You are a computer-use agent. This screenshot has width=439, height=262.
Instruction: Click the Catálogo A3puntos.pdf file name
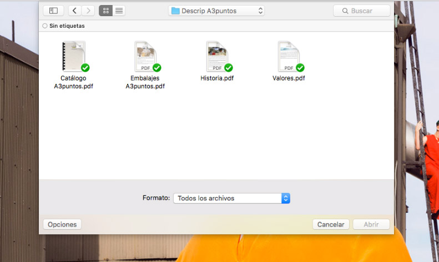(73, 82)
